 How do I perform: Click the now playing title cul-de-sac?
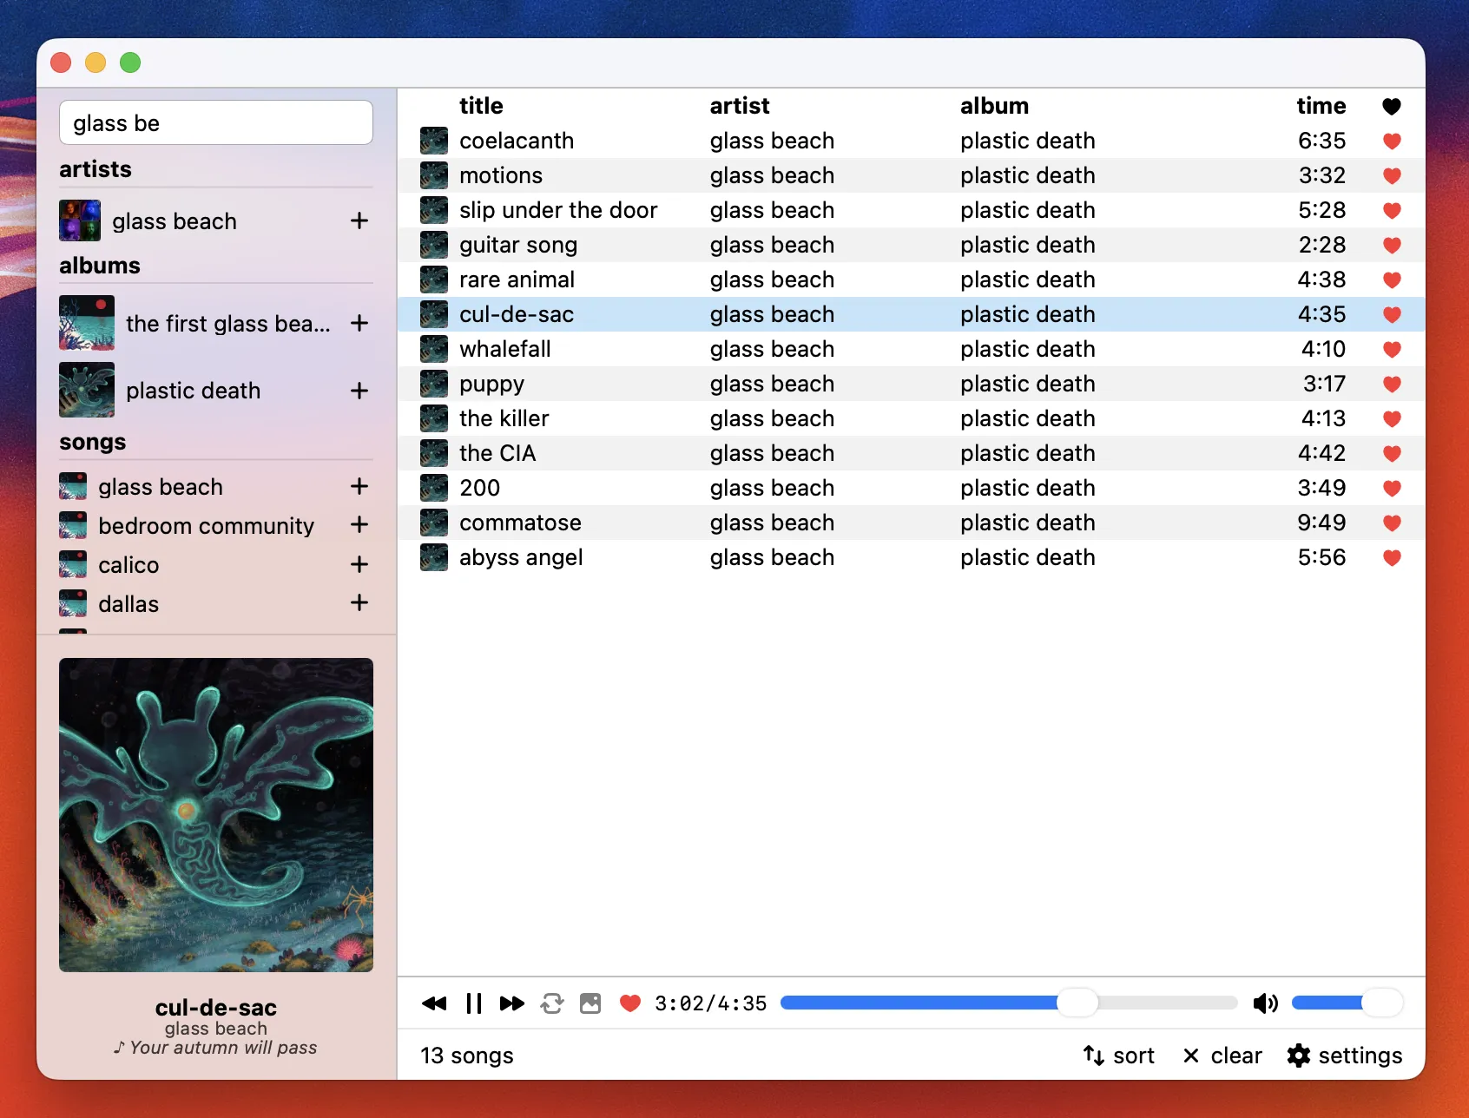click(216, 1008)
